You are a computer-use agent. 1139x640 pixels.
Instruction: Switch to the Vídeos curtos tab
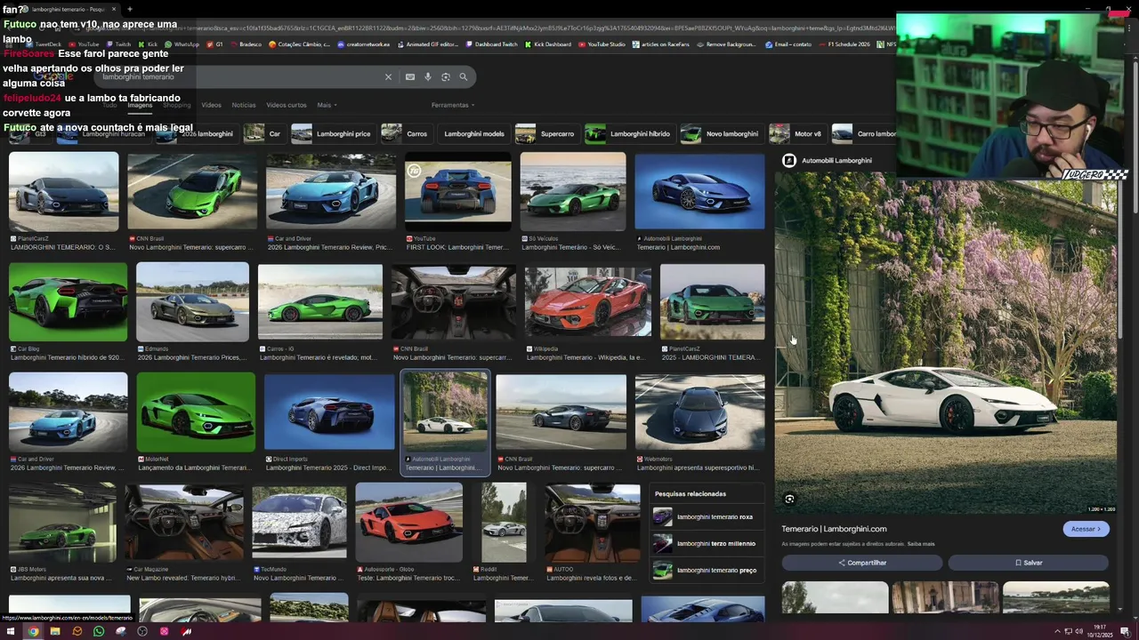pos(287,105)
